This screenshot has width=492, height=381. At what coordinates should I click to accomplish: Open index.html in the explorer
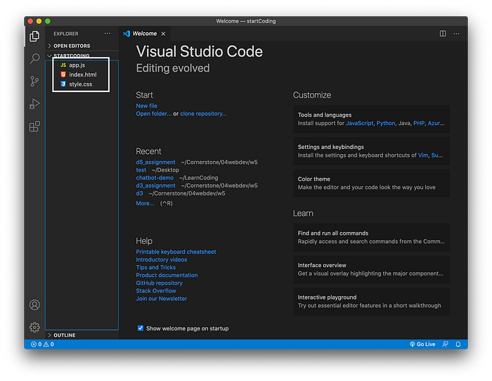coord(83,75)
